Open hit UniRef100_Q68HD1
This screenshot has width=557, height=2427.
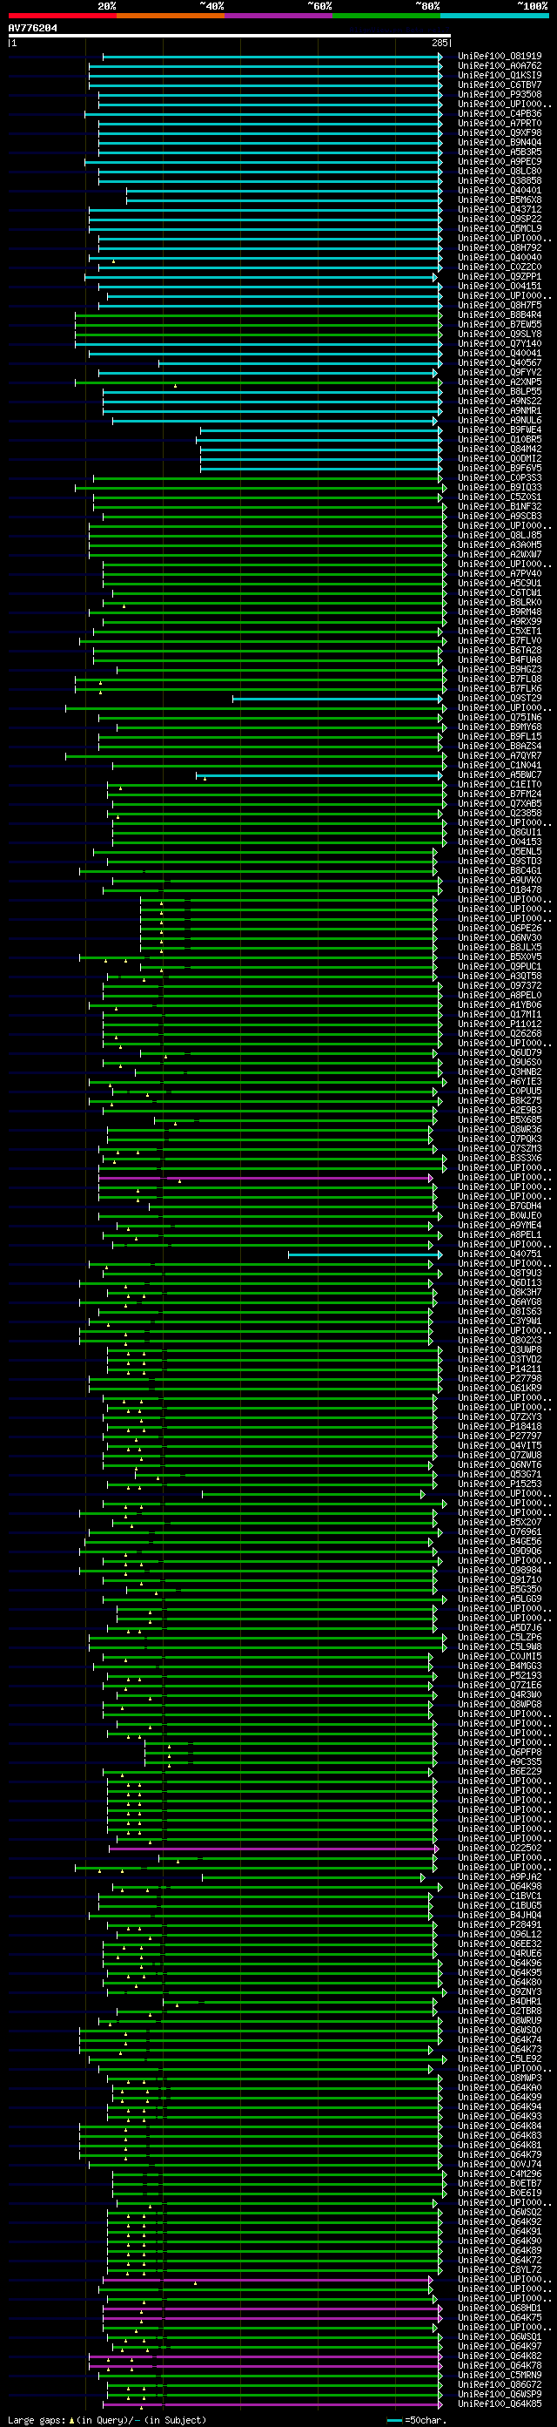[x=500, y=2308]
